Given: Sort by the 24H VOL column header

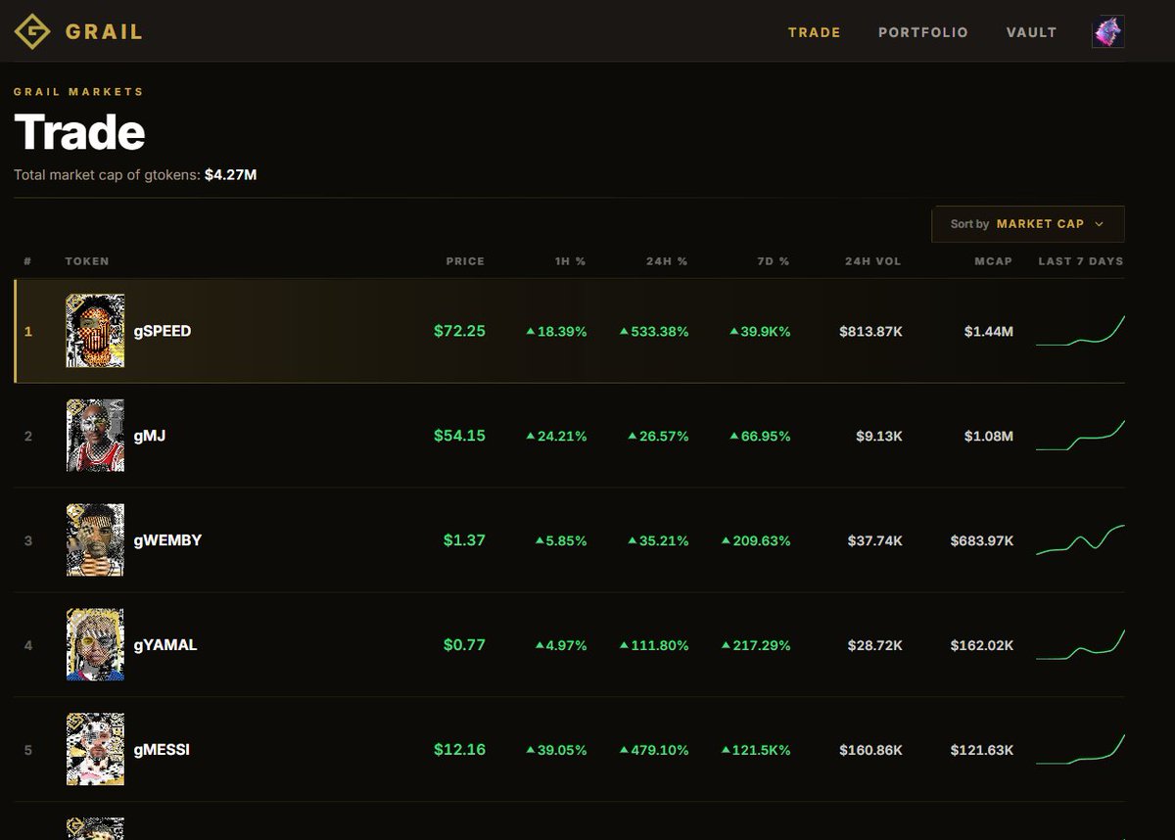Looking at the screenshot, I should (873, 261).
